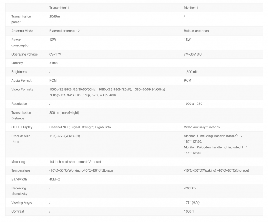
Task: Select the Video auxiliary functions cell
Action: click(202, 127)
